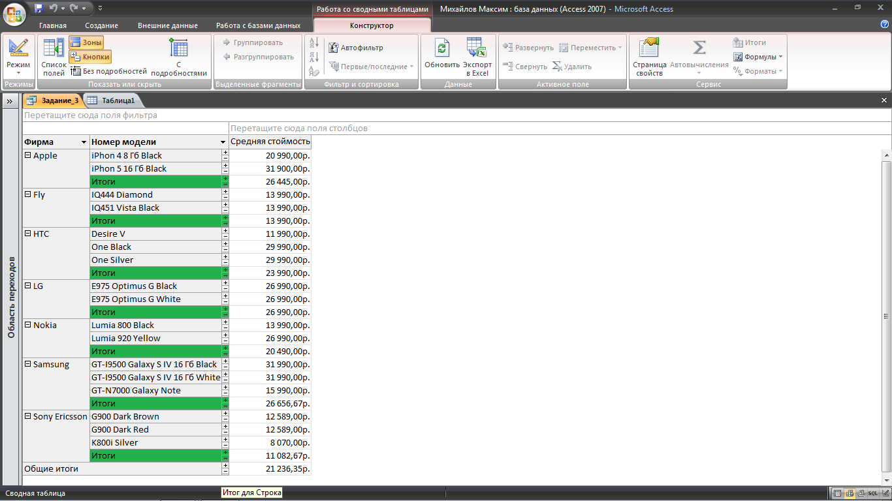Switch to Design view in status bar
This screenshot has width=892, height=501.
point(884,493)
